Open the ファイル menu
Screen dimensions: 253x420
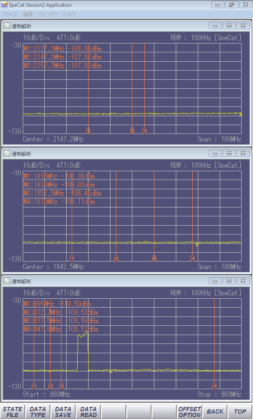click(x=10, y=14)
